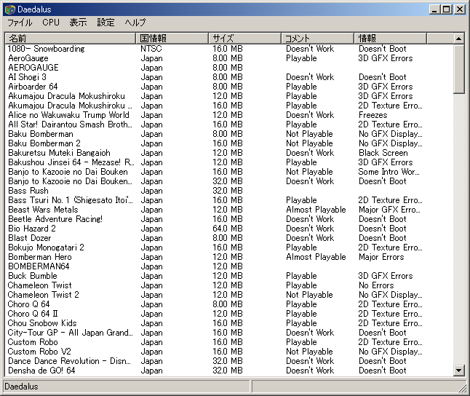Open the 表示 menu
470x396 pixels.
tap(78, 23)
